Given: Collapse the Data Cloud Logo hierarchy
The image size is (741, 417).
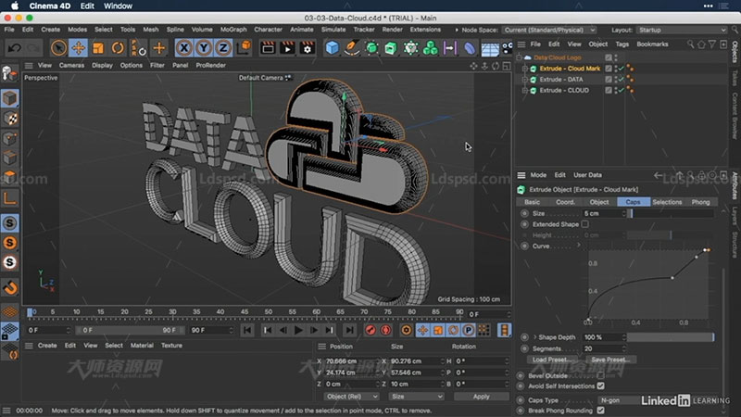Looking at the screenshot, I should pos(520,57).
